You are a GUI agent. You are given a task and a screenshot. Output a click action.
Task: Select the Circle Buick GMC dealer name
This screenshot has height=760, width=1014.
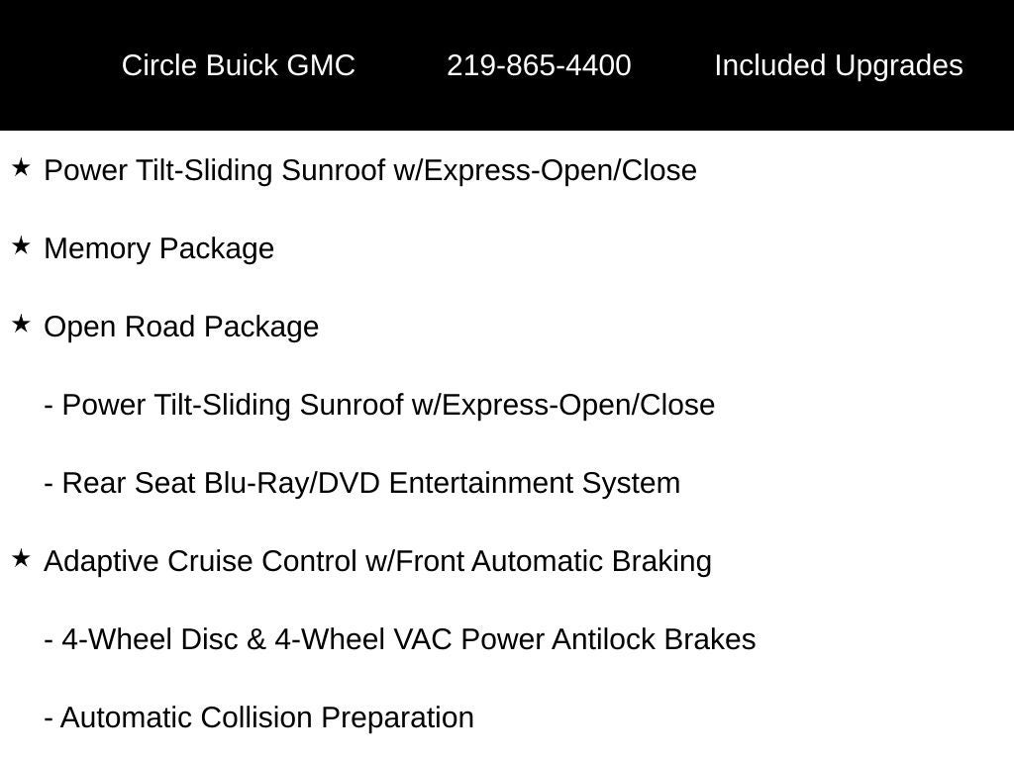[238, 65]
